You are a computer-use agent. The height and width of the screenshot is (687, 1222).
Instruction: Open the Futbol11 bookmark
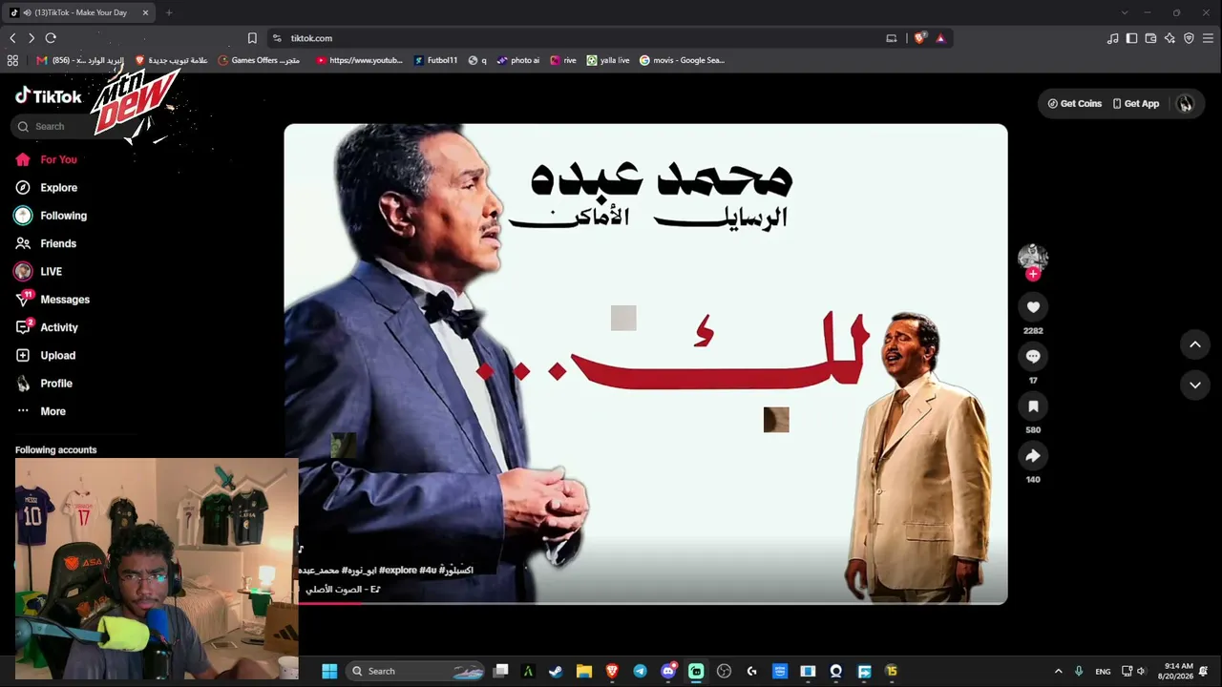click(x=436, y=60)
